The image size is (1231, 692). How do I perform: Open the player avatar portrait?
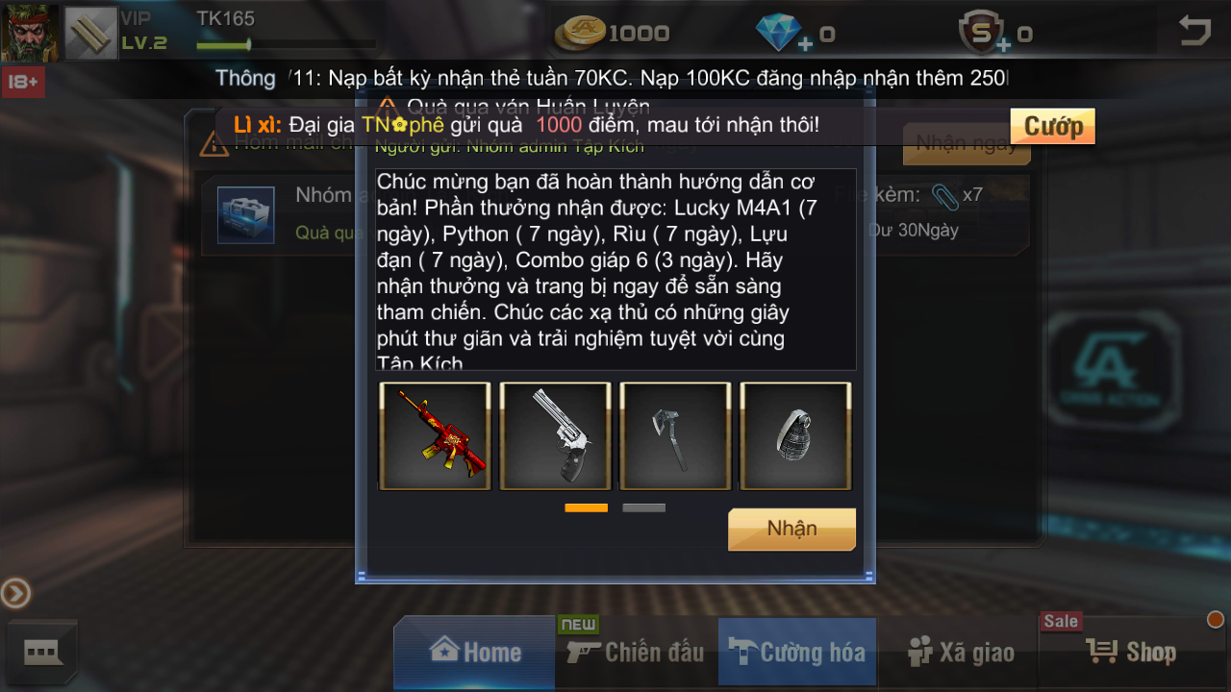pos(30,32)
